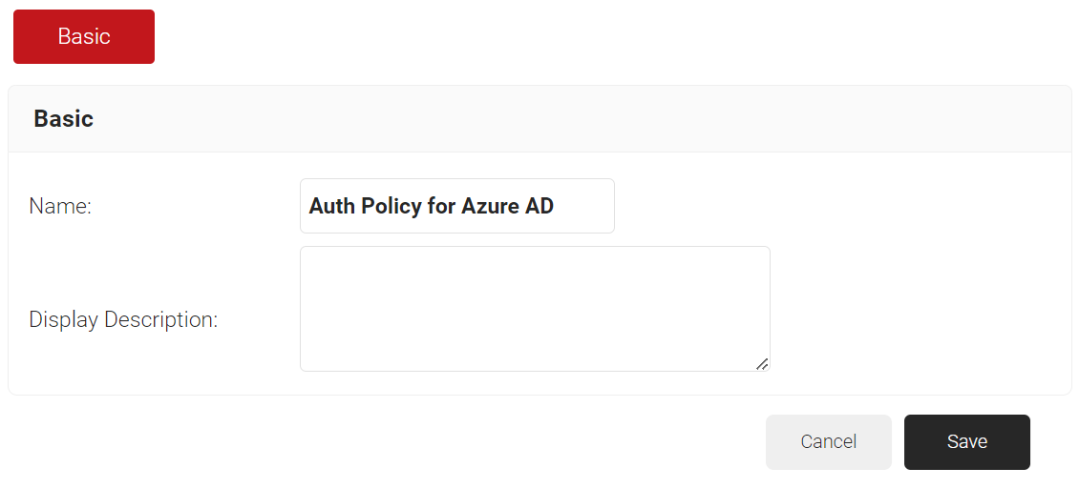Click the "Name:" field label
Image resolution: width=1079 pixels, height=488 pixels.
60,206
